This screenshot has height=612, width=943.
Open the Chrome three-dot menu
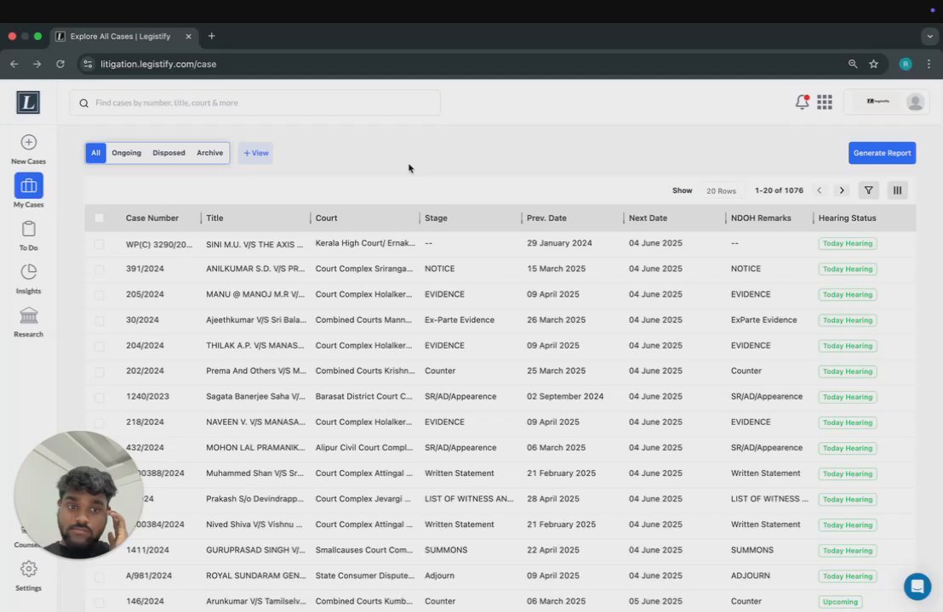coord(929,64)
